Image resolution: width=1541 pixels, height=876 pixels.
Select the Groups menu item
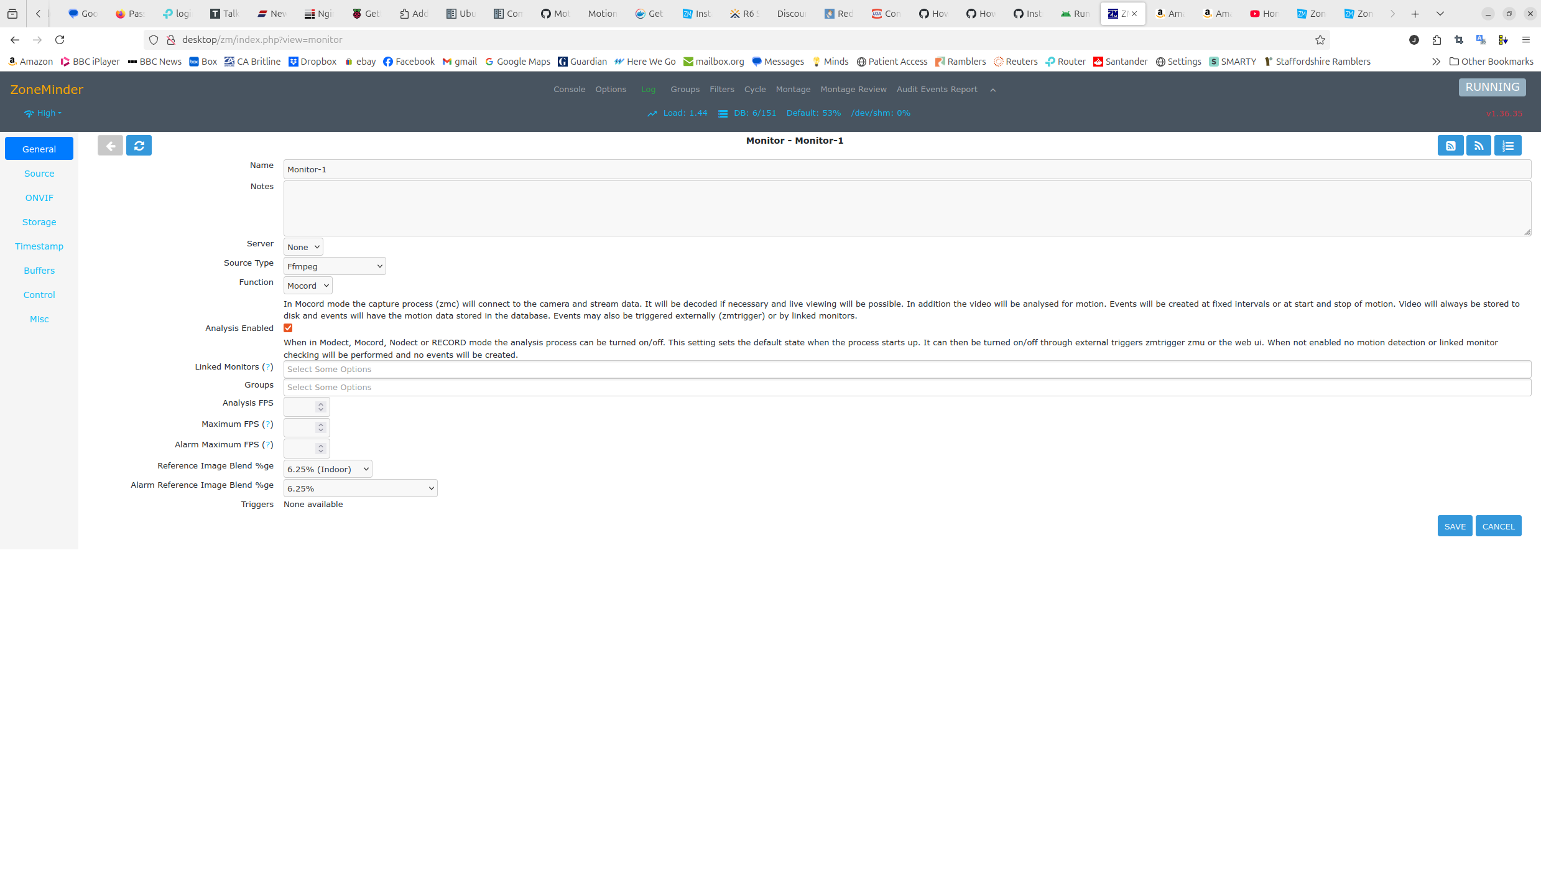(685, 89)
